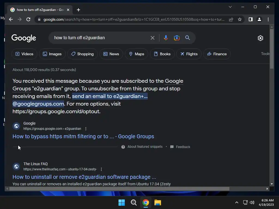
Task: Click About featured snippets link
Action: click(x=145, y=147)
